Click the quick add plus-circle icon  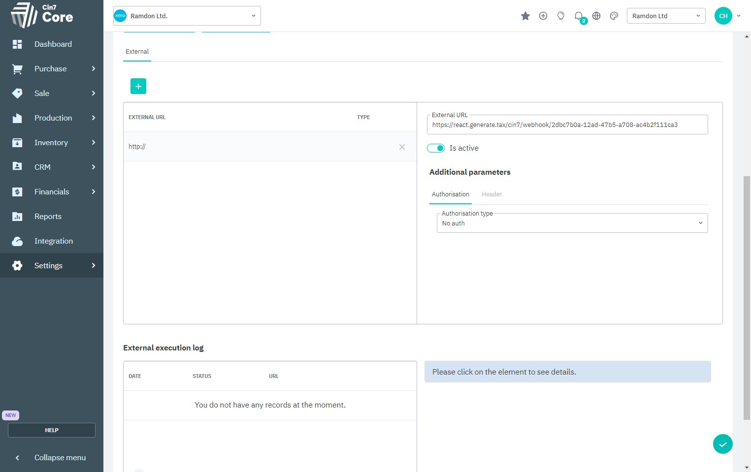pyautogui.click(x=543, y=16)
